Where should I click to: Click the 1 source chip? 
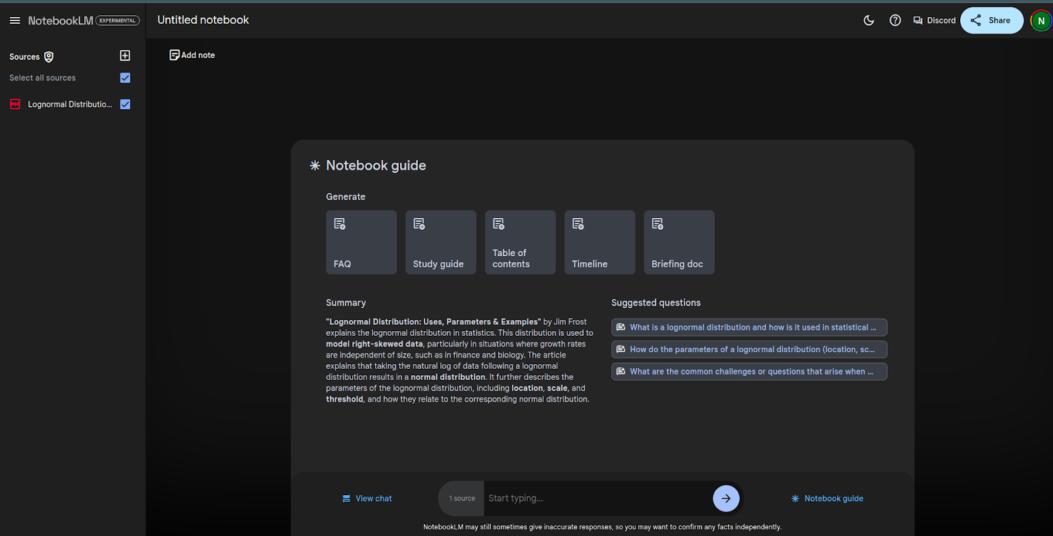[462, 498]
